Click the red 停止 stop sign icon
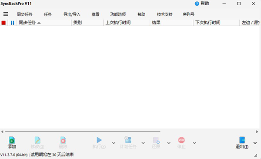Image resolution: width=261 pixels, height=159 pixels. coord(181,140)
